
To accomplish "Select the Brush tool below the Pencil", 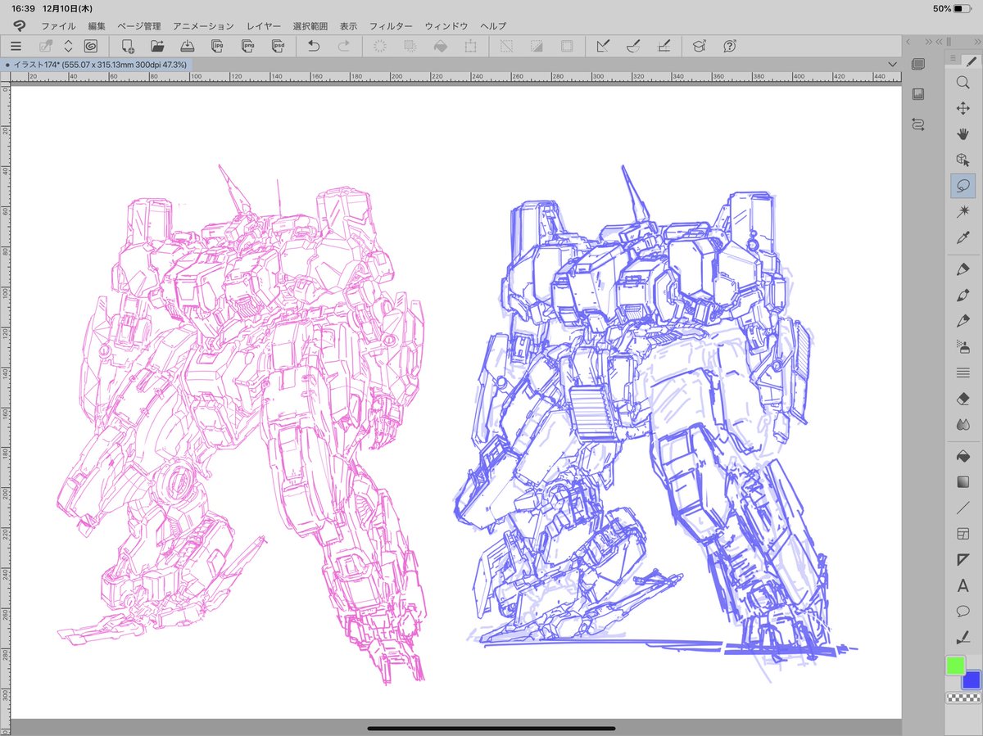I will (963, 320).
